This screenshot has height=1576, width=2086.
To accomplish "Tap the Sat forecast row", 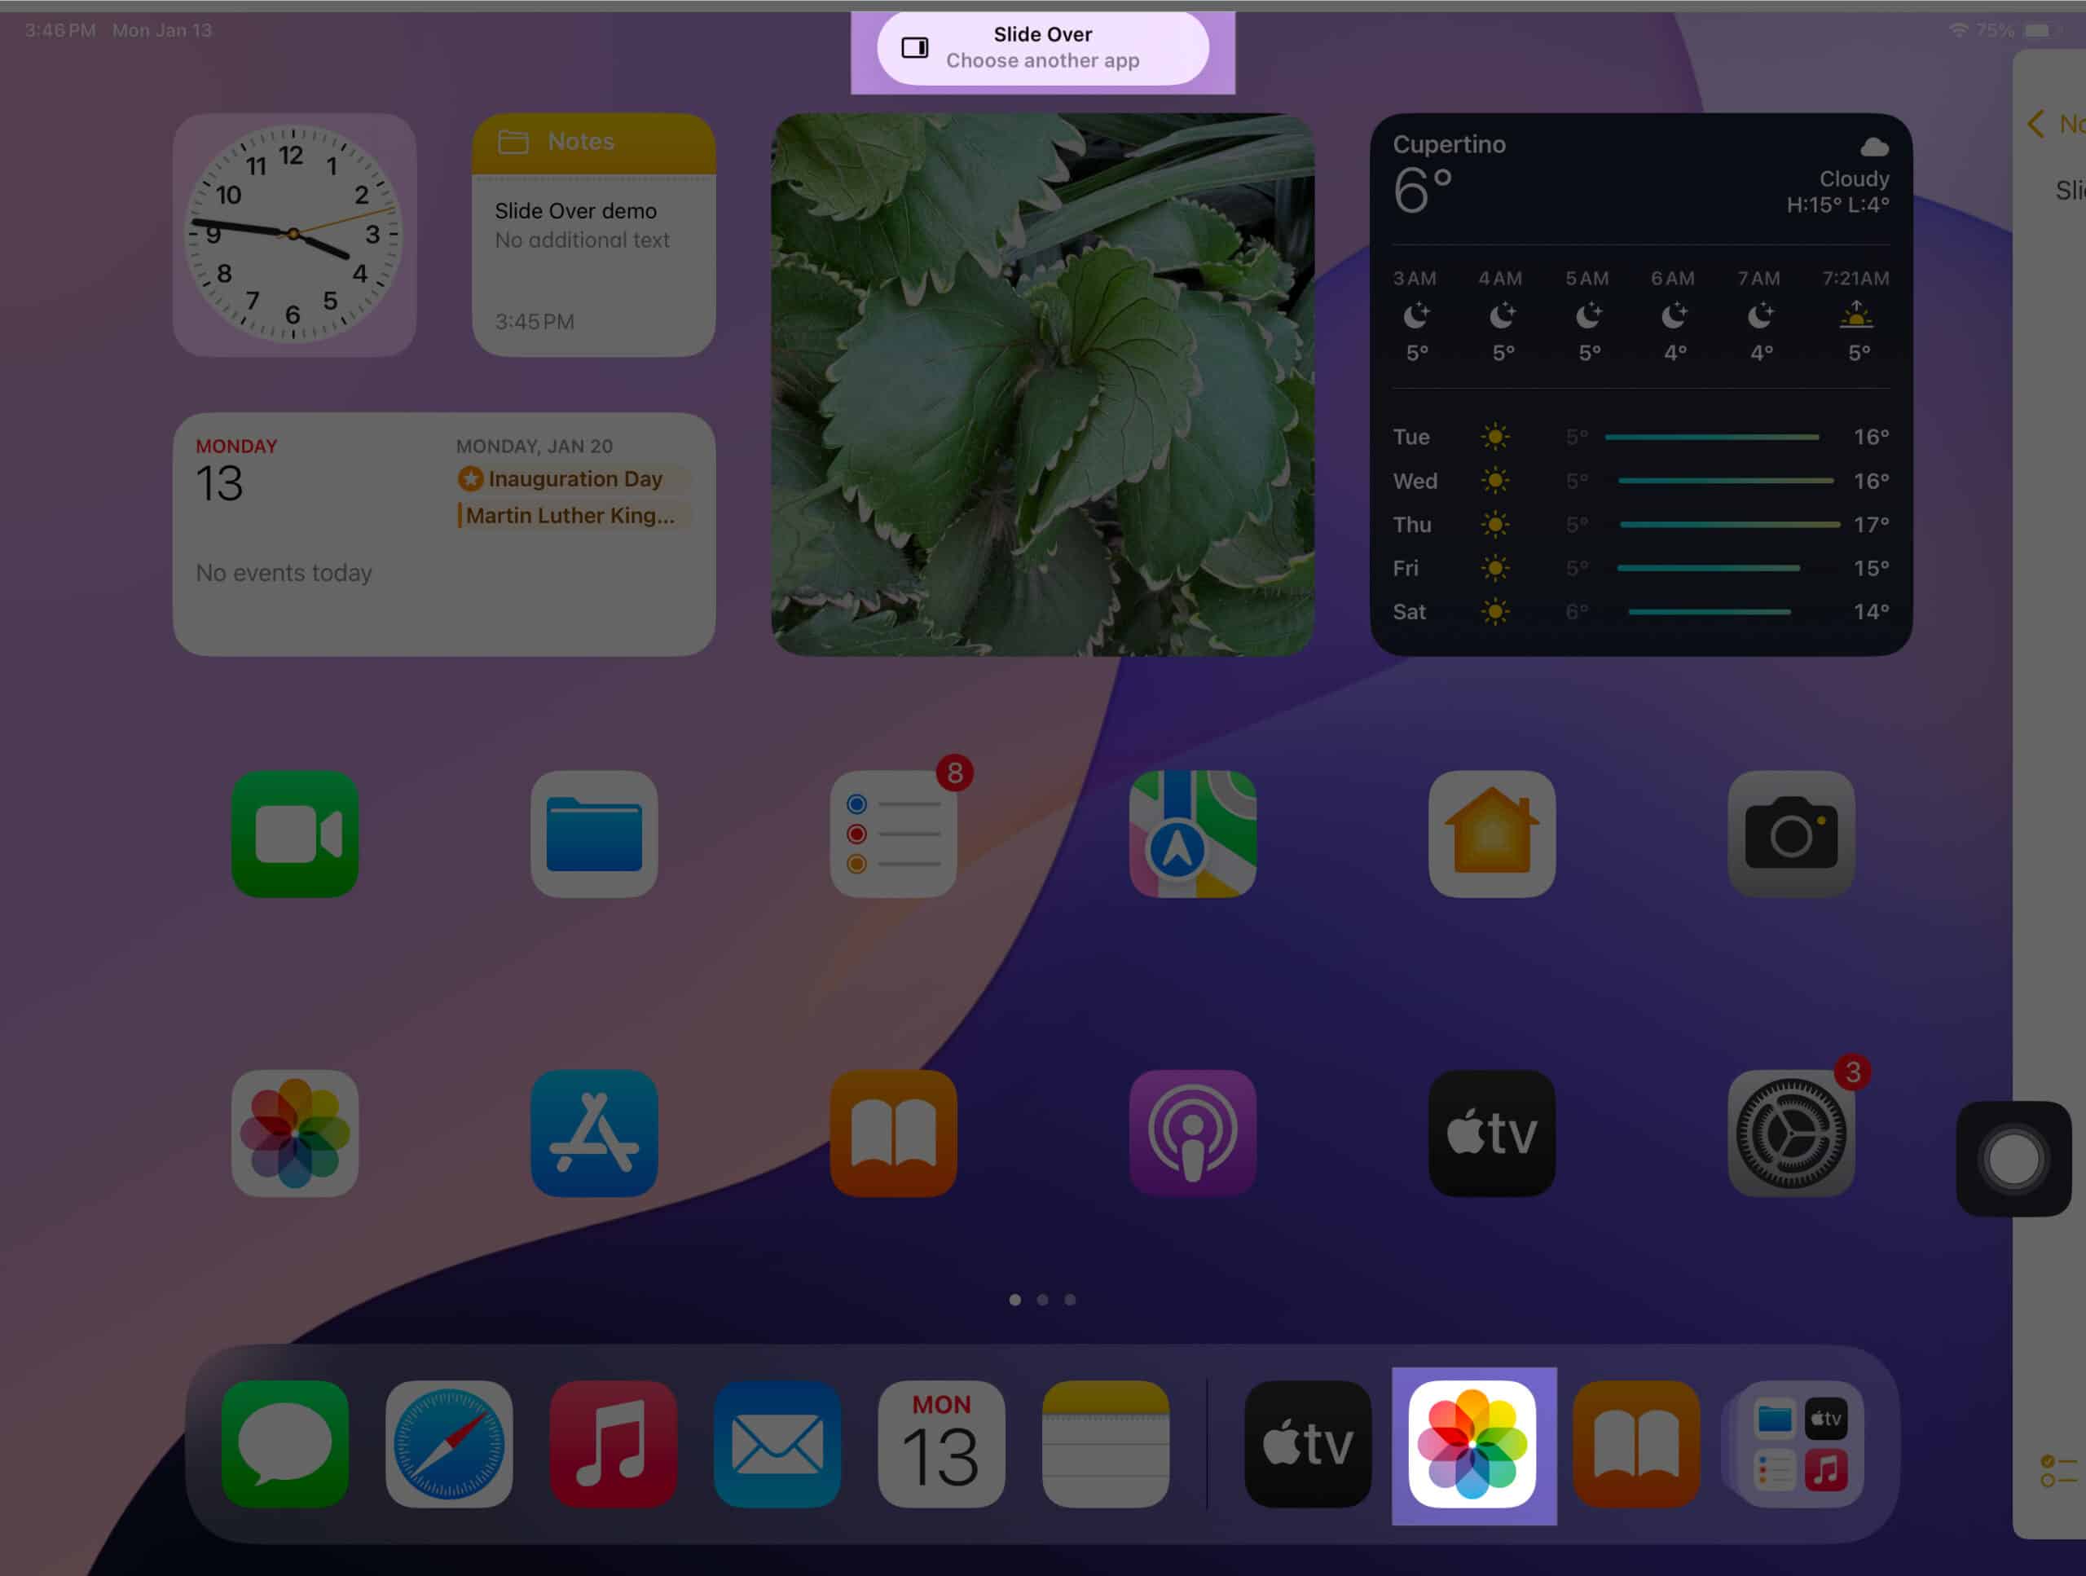I will [x=1641, y=611].
